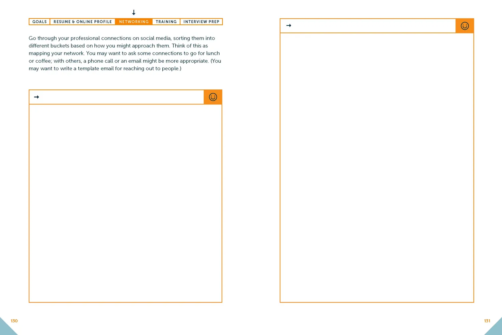Select the NETWORKING tab
The width and height of the screenshot is (502, 335).
(x=134, y=22)
